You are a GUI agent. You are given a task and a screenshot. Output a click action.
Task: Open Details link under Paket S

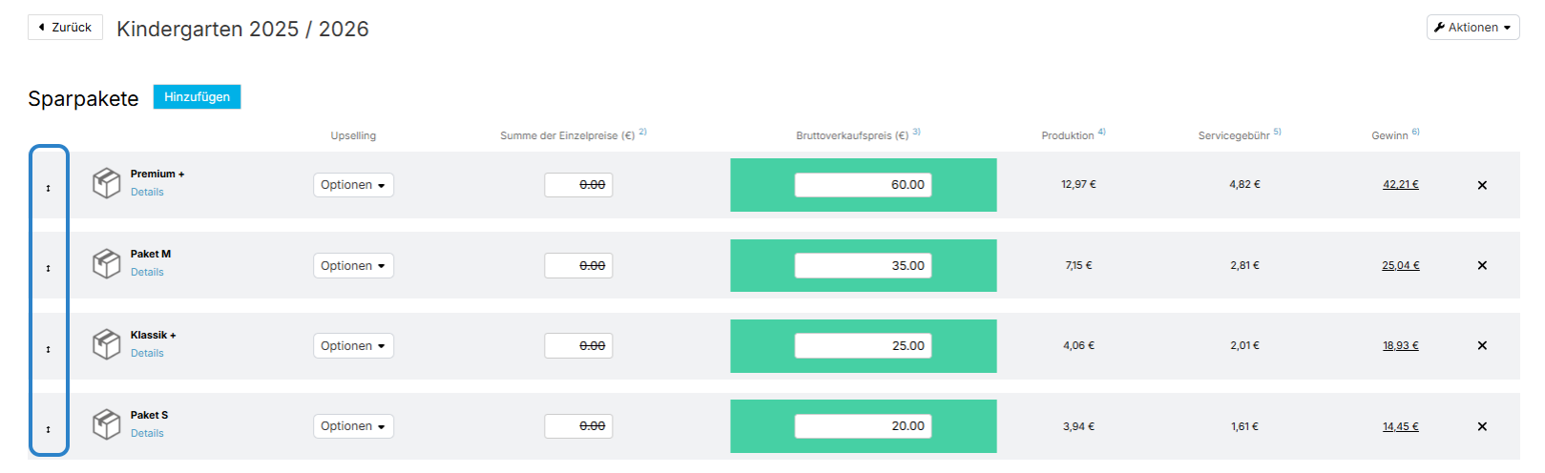tap(147, 433)
